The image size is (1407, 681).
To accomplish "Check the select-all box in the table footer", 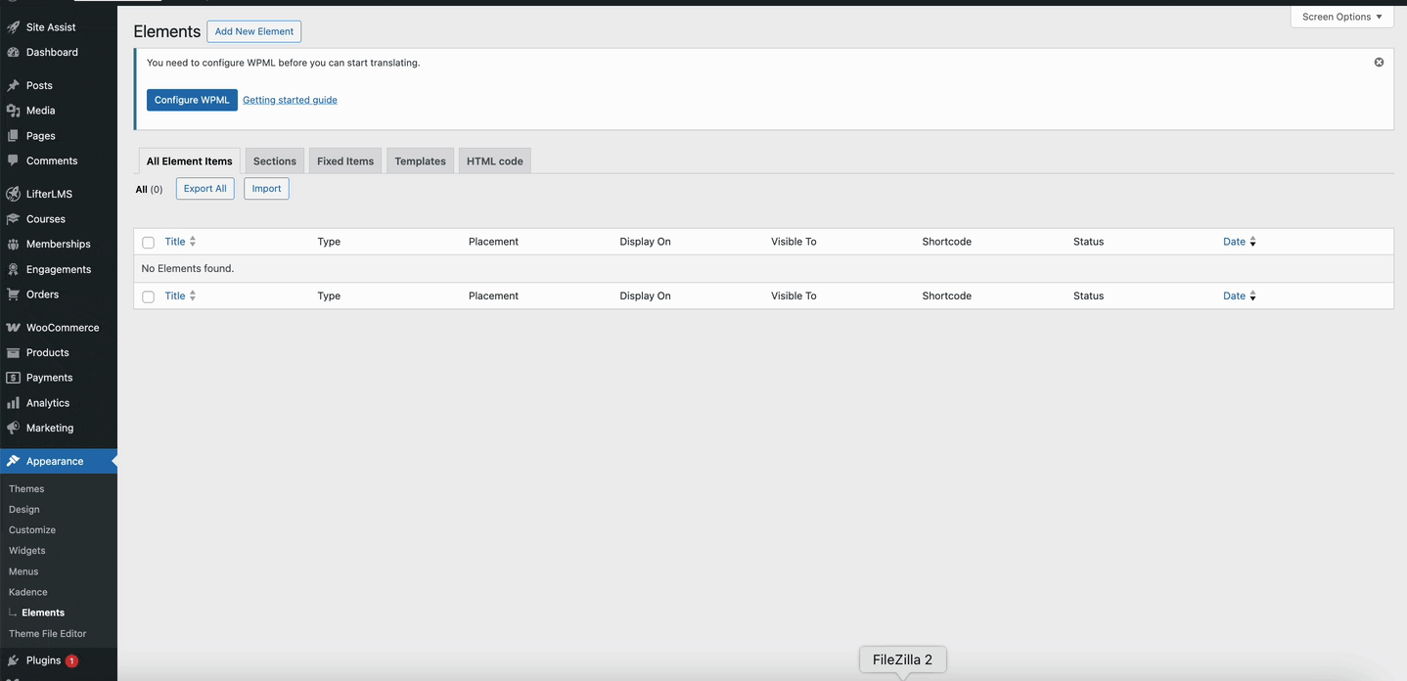I will point(148,296).
